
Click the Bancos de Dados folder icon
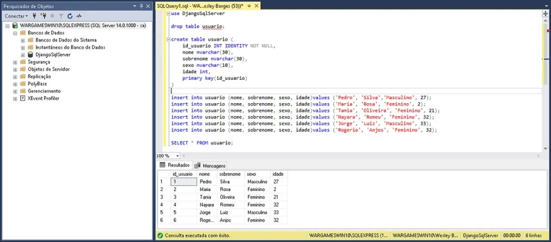(23, 33)
